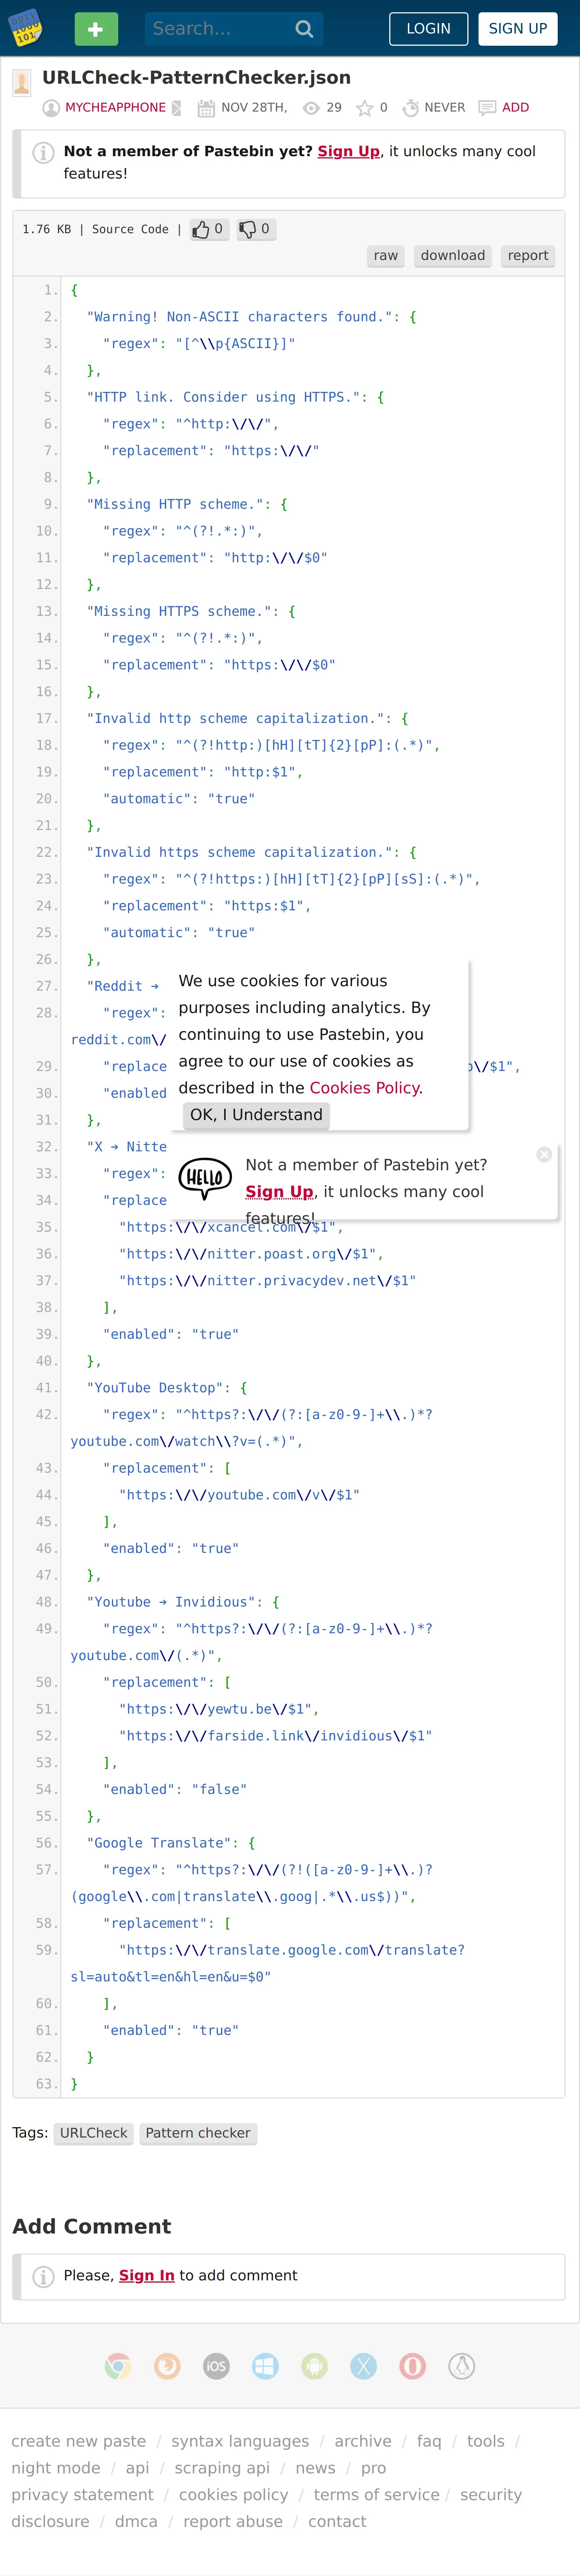Download the paste file
This screenshot has height=2576, width=580.
click(452, 256)
